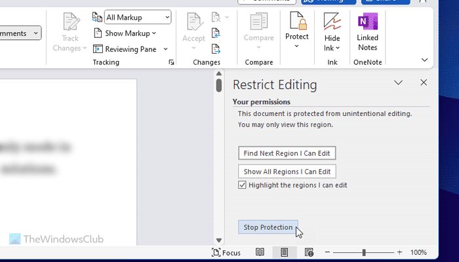
Task: Switch to Read Mode view
Action: point(260,252)
